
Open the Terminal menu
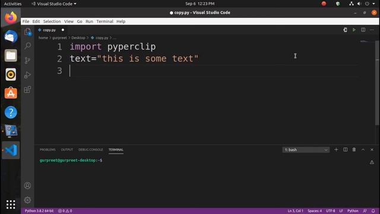[x=104, y=21]
